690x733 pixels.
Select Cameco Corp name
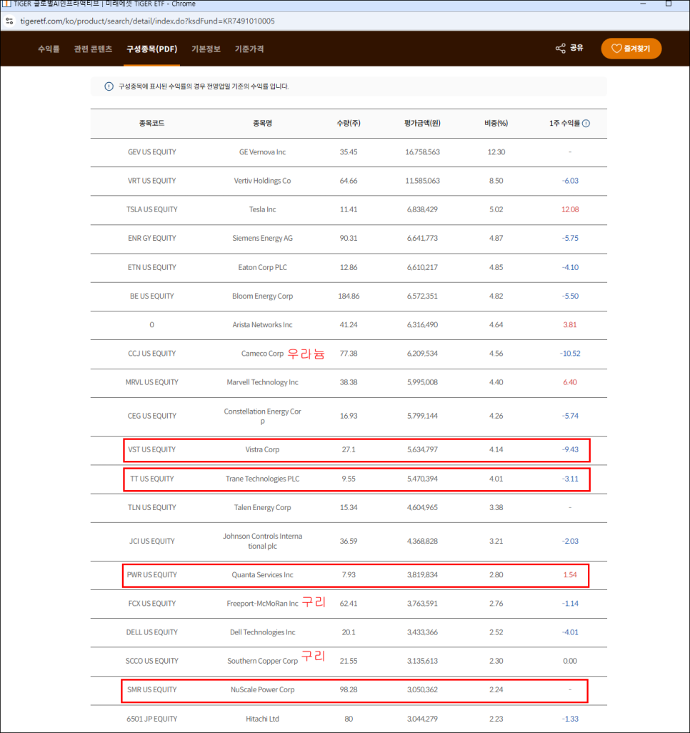click(x=262, y=354)
